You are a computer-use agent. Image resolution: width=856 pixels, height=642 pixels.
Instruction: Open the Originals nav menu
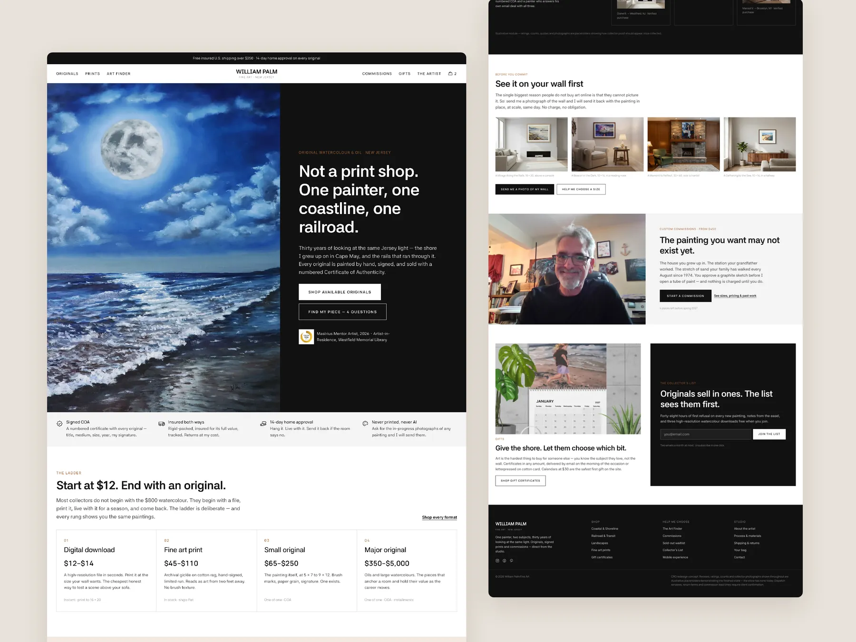(x=67, y=74)
